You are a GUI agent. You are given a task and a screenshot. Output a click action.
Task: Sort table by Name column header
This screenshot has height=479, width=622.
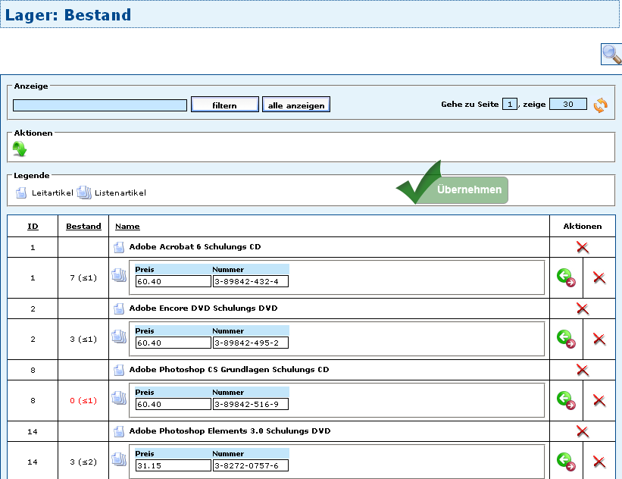point(127,226)
